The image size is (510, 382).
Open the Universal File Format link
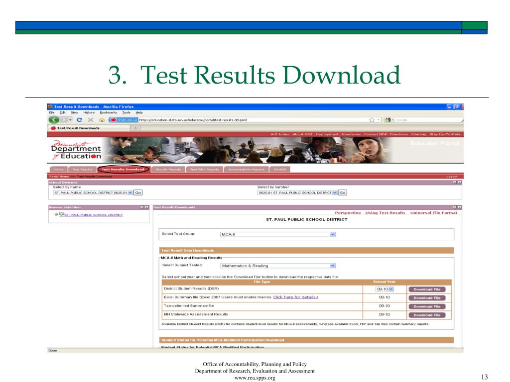[434, 213]
